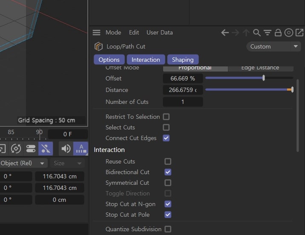Uncheck Connect Cut Edges
The width and height of the screenshot is (305, 235).
[x=166, y=138]
